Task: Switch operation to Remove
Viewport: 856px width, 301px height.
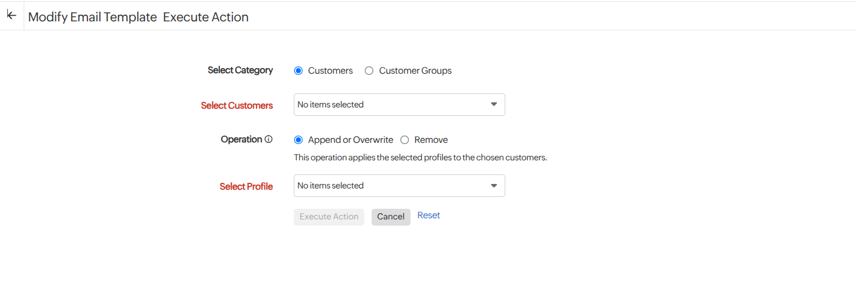Action: [x=404, y=140]
